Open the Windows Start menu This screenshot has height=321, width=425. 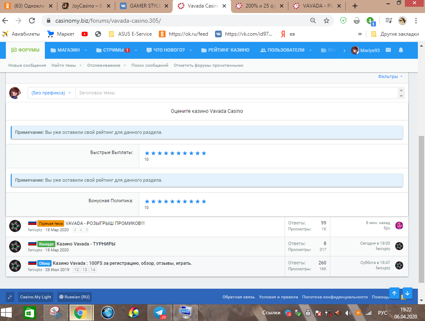tap(6, 313)
